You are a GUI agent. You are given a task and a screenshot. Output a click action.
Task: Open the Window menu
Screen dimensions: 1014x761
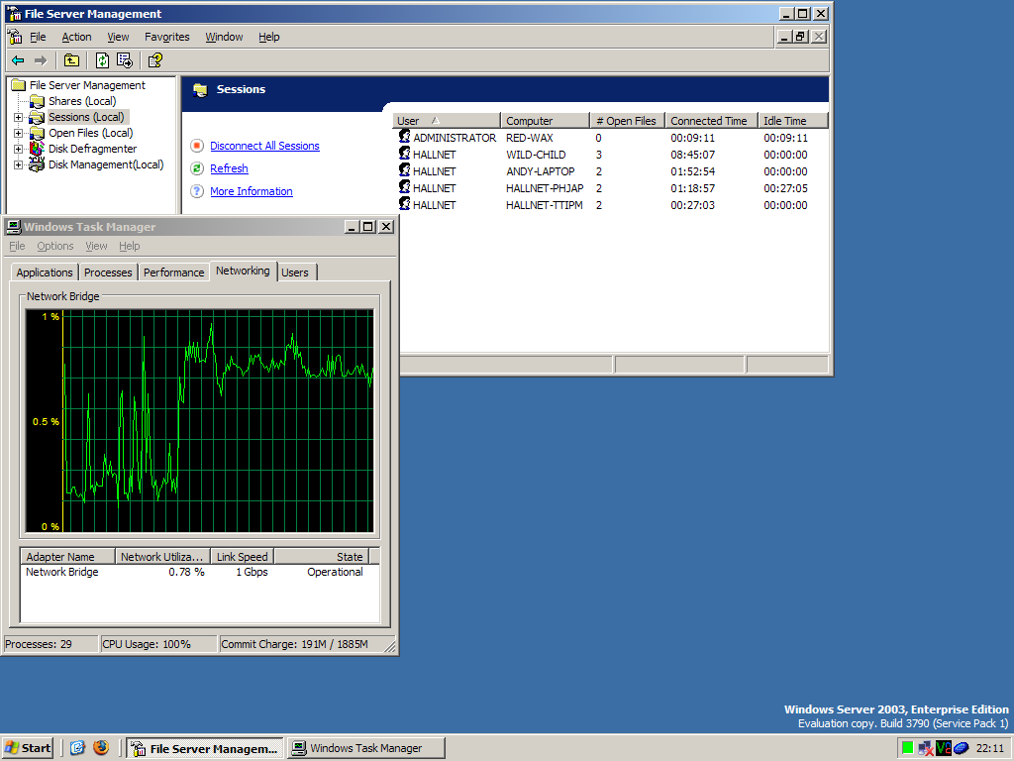coord(224,37)
